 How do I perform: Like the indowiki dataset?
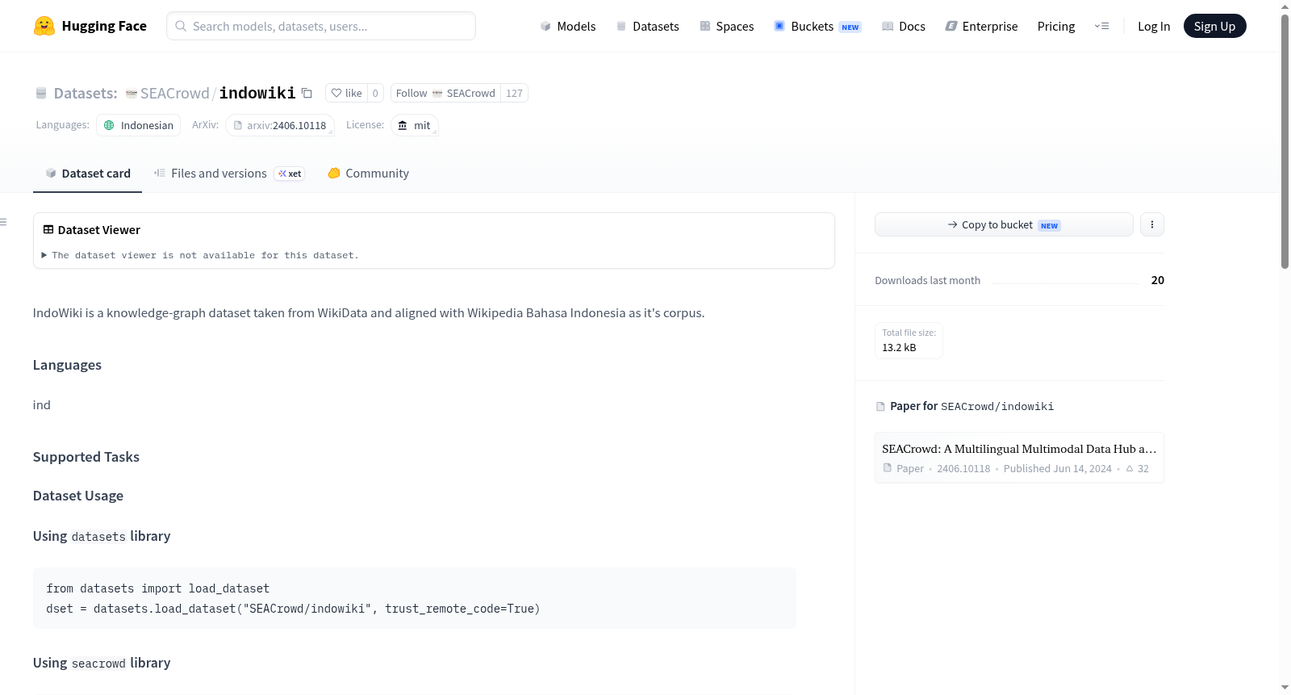point(347,93)
